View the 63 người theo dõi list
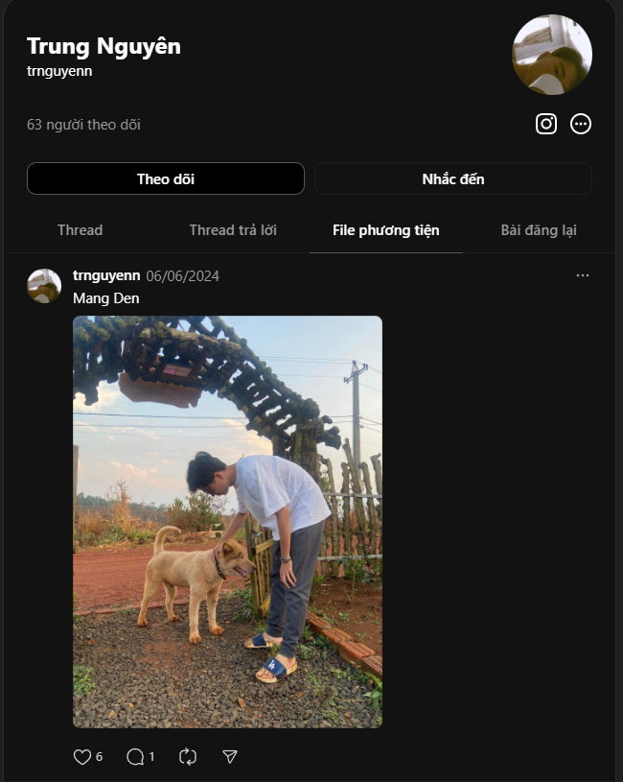The height and width of the screenshot is (782, 623). pos(84,125)
